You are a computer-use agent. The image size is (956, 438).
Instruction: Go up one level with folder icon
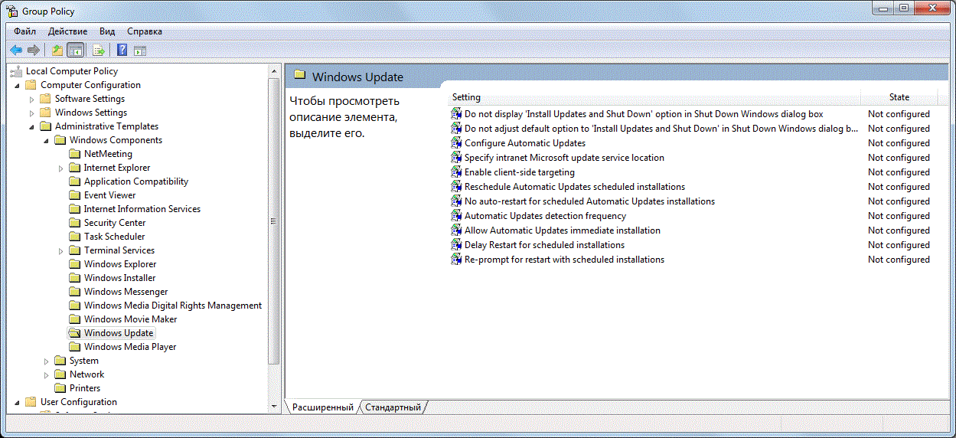(x=57, y=51)
